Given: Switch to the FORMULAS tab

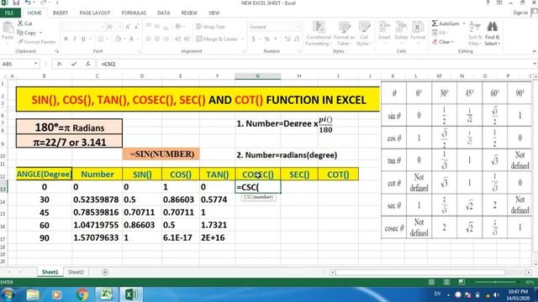Looking at the screenshot, I should click(134, 13).
